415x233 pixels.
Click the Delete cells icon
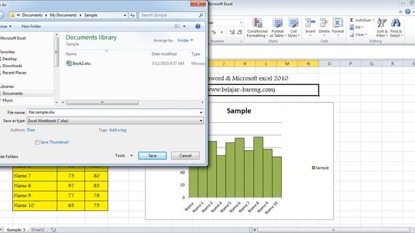(x=324, y=23)
